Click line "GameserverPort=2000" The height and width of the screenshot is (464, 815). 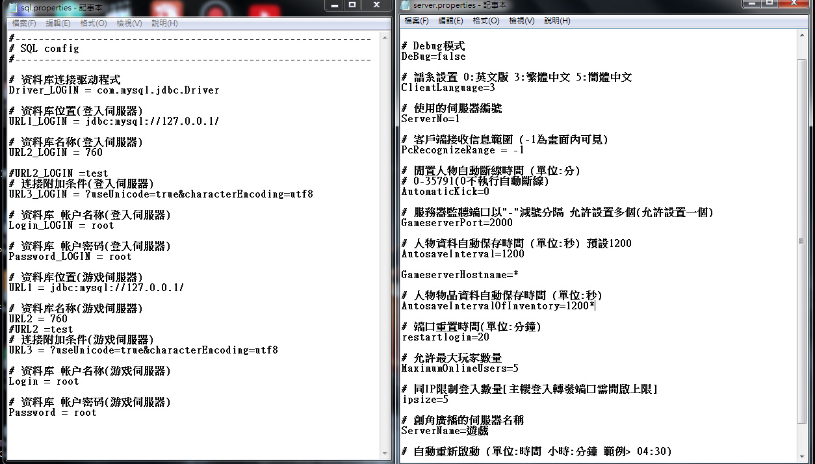coord(457,223)
